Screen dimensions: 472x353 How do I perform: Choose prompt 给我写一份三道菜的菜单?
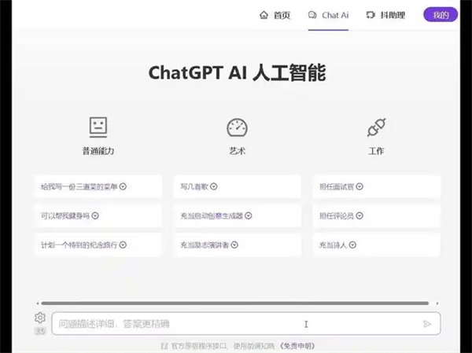(98, 186)
